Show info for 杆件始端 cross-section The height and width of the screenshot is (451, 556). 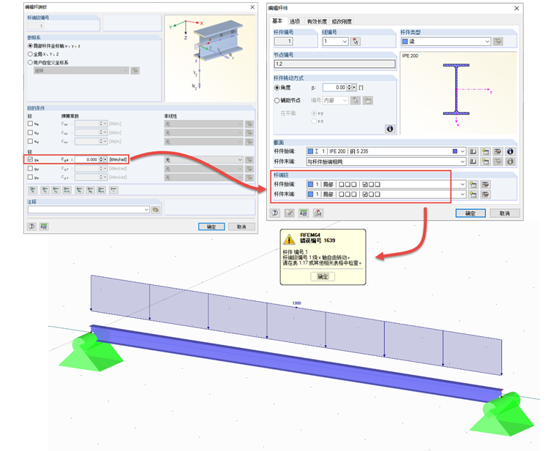coord(510,151)
